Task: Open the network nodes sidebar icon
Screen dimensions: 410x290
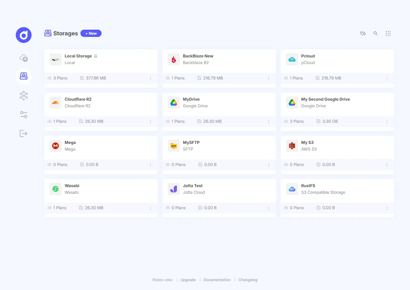Action: coord(24,96)
